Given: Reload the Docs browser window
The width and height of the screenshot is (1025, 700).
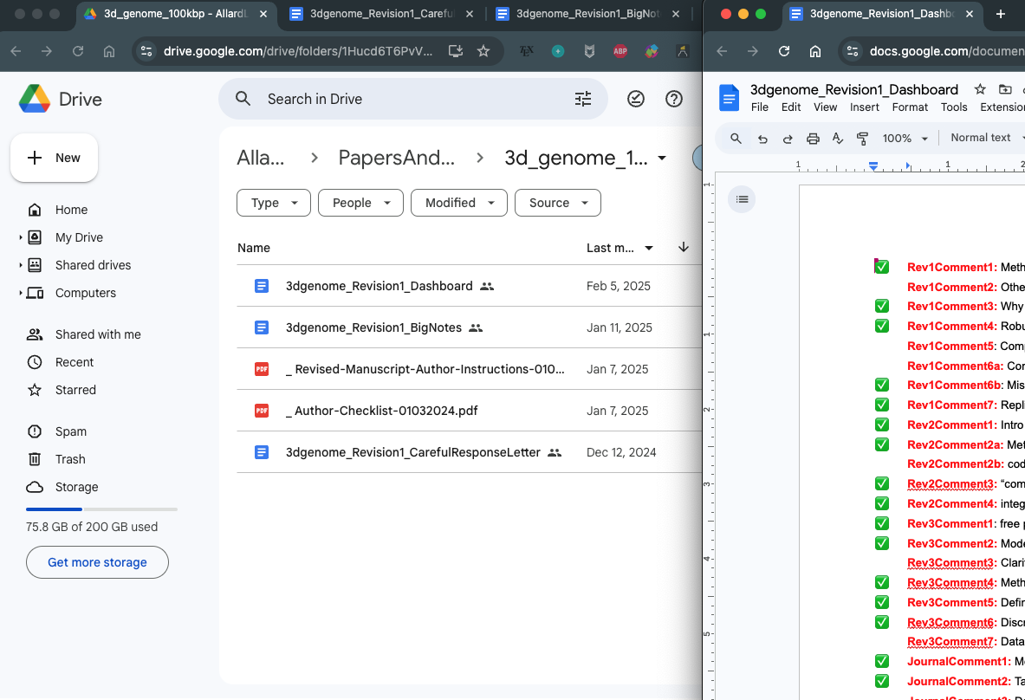Looking at the screenshot, I should (784, 51).
